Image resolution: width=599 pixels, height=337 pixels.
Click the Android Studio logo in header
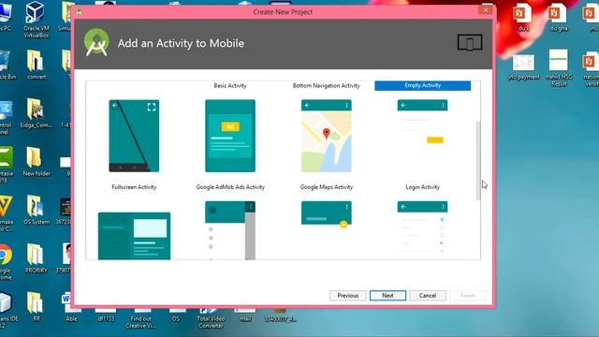(x=96, y=43)
